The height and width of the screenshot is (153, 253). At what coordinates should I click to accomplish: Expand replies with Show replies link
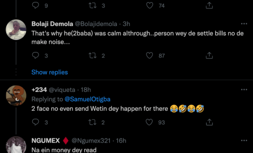(49, 72)
